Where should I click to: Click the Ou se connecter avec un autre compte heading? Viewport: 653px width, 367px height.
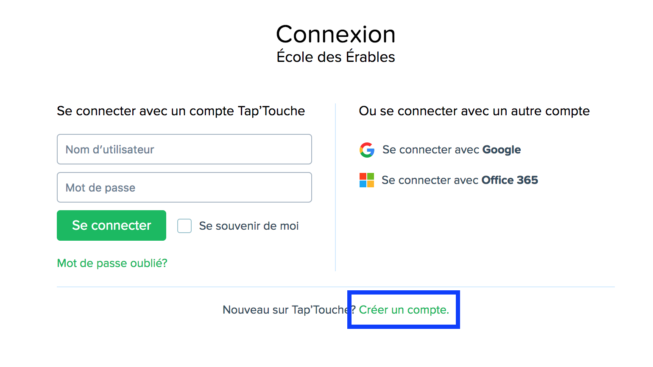point(474,111)
